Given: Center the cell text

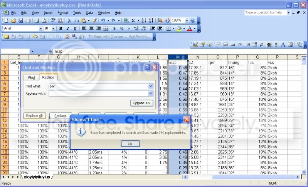Looking at the screenshot, I should (x=91, y=28).
